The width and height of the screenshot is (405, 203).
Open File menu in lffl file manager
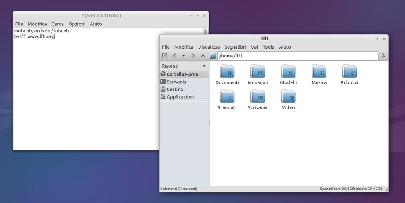(x=166, y=47)
